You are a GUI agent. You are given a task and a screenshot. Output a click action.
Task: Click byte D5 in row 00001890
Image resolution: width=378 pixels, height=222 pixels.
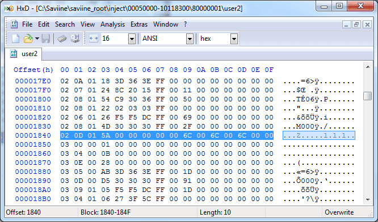106,181
